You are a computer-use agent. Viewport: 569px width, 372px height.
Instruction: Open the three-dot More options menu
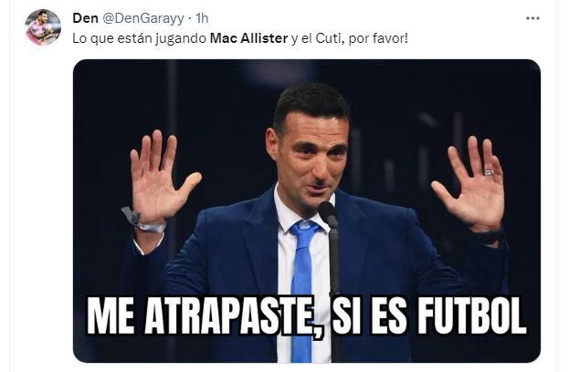tap(532, 18)
